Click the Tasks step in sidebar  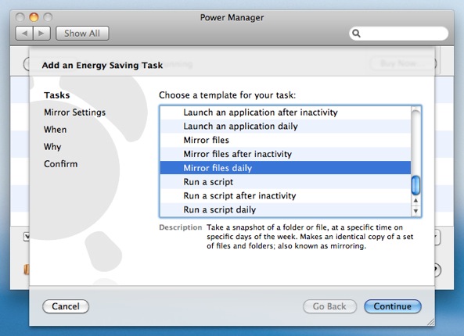click(57, 95)
